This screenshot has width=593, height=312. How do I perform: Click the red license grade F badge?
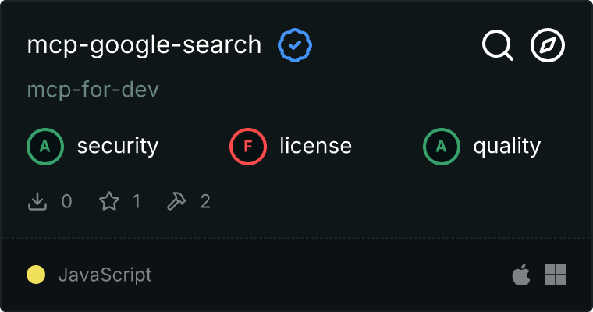[248, 146]
